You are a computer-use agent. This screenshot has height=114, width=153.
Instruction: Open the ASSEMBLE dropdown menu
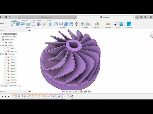tap(85, 27)
